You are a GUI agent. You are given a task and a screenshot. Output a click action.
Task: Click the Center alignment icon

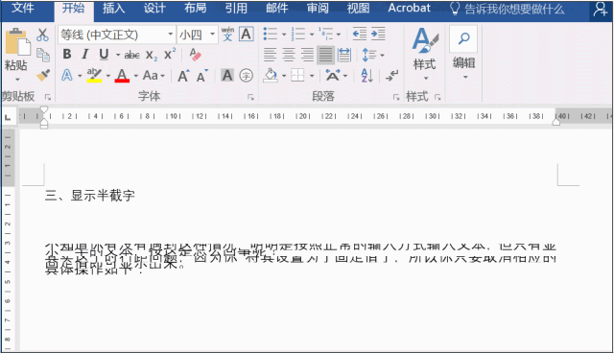[x=289, y=55]
